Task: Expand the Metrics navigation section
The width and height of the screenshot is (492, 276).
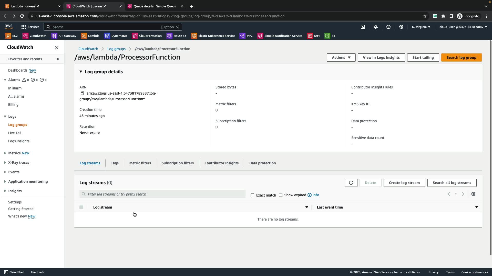Action: (5, 153)
